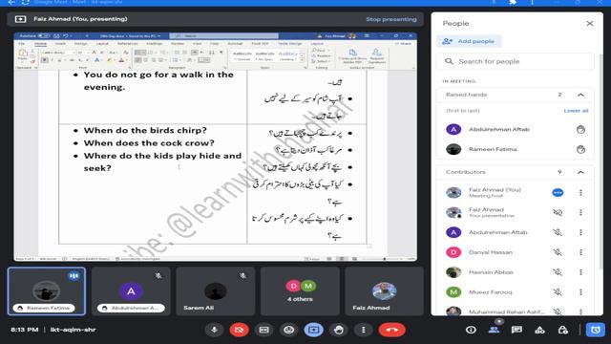611x344 pixels.
Task: Click the Request Signatures icon
Action: click(x=376, y=55)
